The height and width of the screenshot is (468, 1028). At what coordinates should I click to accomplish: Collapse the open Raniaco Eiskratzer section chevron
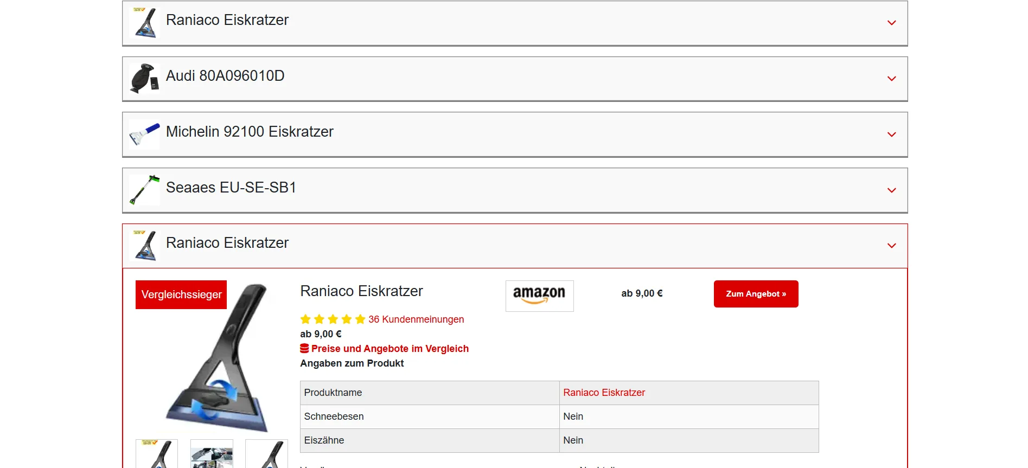(x=891, y=246)
